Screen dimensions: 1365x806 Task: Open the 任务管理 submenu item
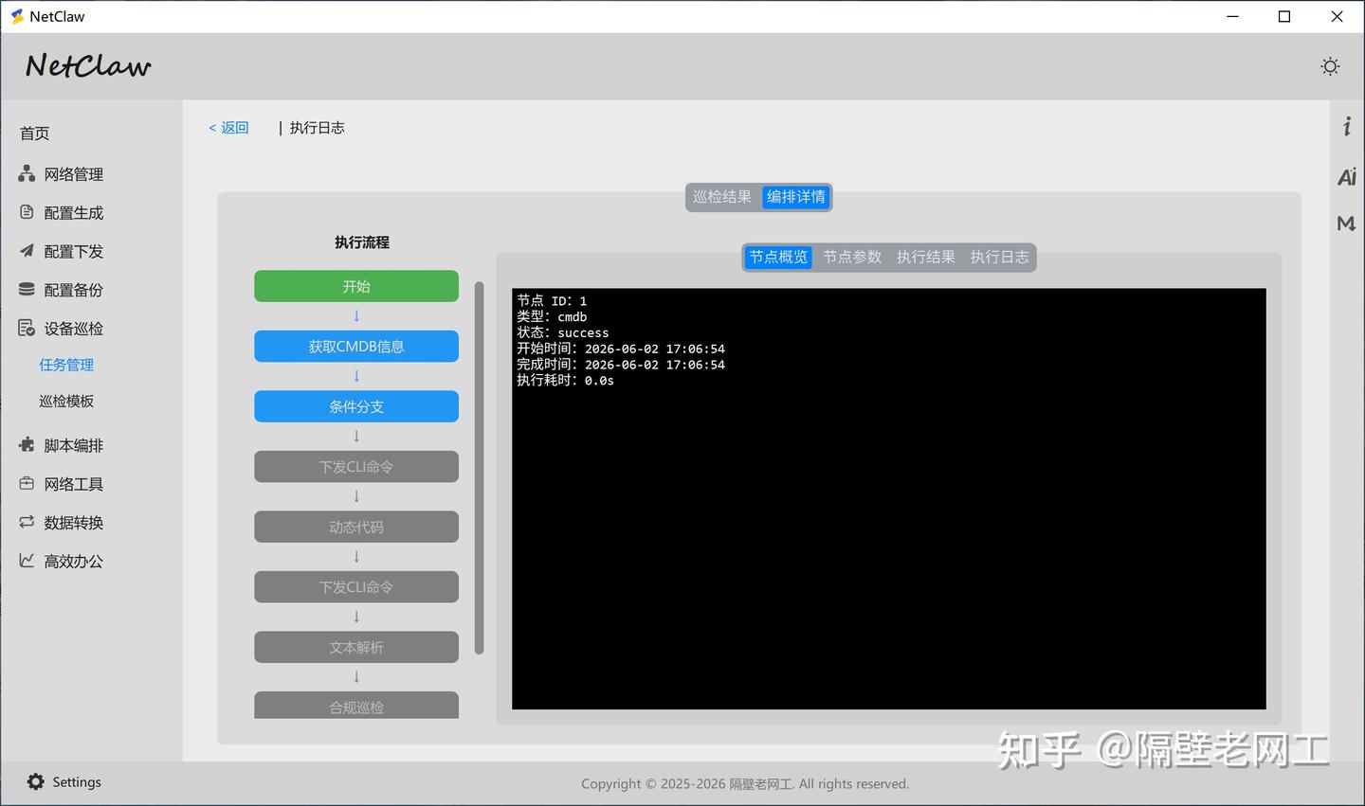pos(66,365)
